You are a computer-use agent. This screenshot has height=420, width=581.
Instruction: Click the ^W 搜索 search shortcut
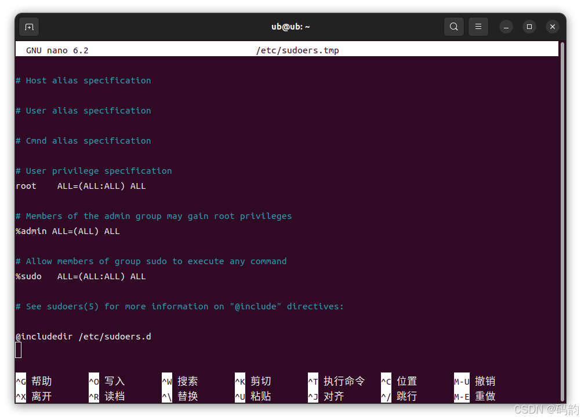pos(180,381)
